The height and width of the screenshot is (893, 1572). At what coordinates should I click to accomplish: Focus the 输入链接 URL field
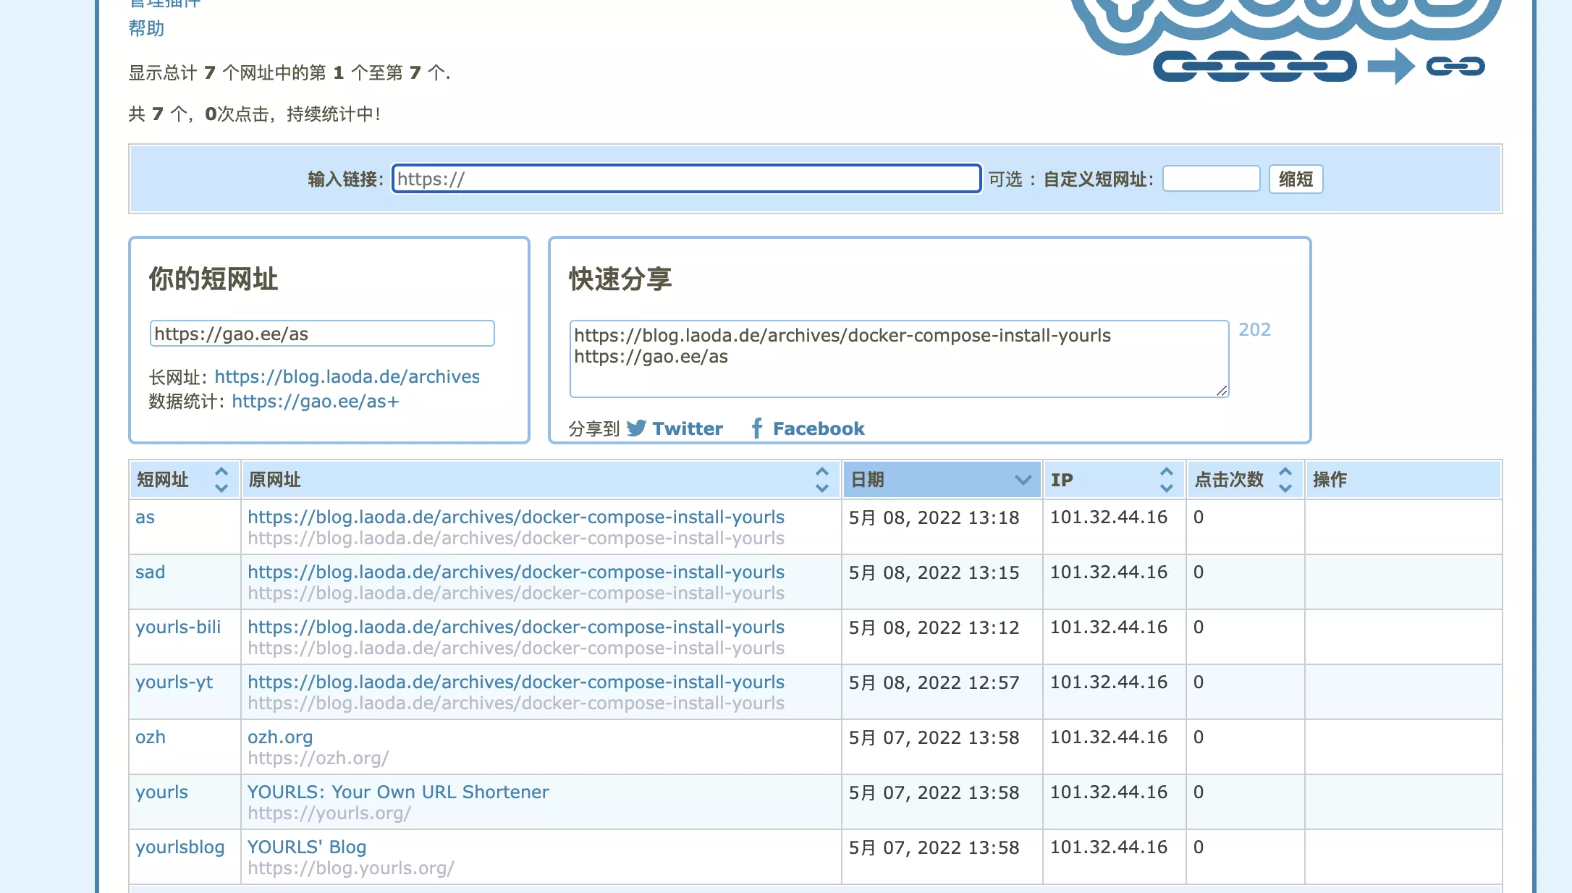(685, 179)
